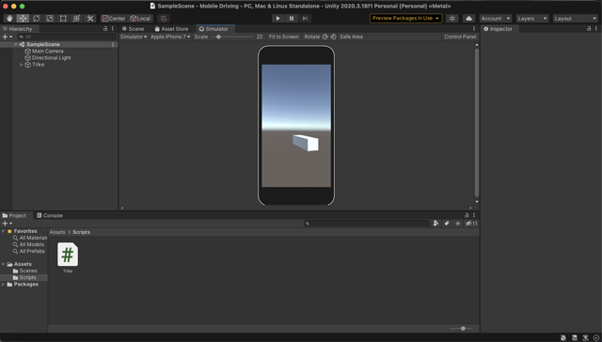Toggle the Hierarchy panel lock
The width and height of the screenshot is (602, 342).
pyautogui.click(x=105, y=29)
